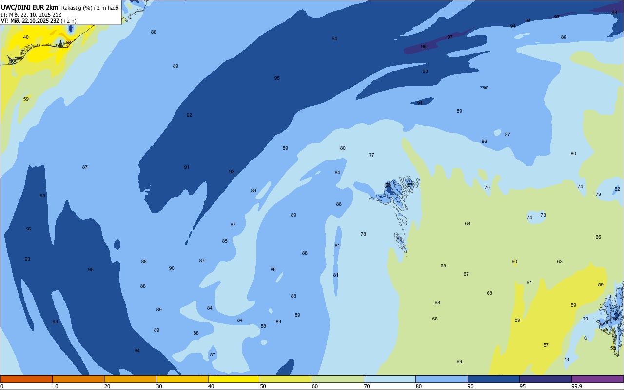Click the 0–10 dark orange legend swatch
Image resolution: width=624 pixels, height=390 pixels.
pos(26,379)
